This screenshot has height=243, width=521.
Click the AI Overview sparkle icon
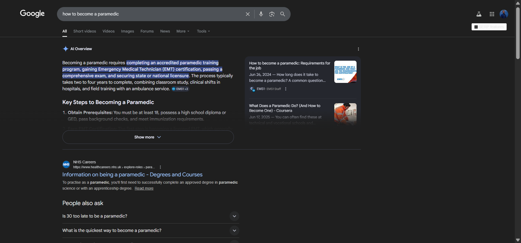click(66, 49)
